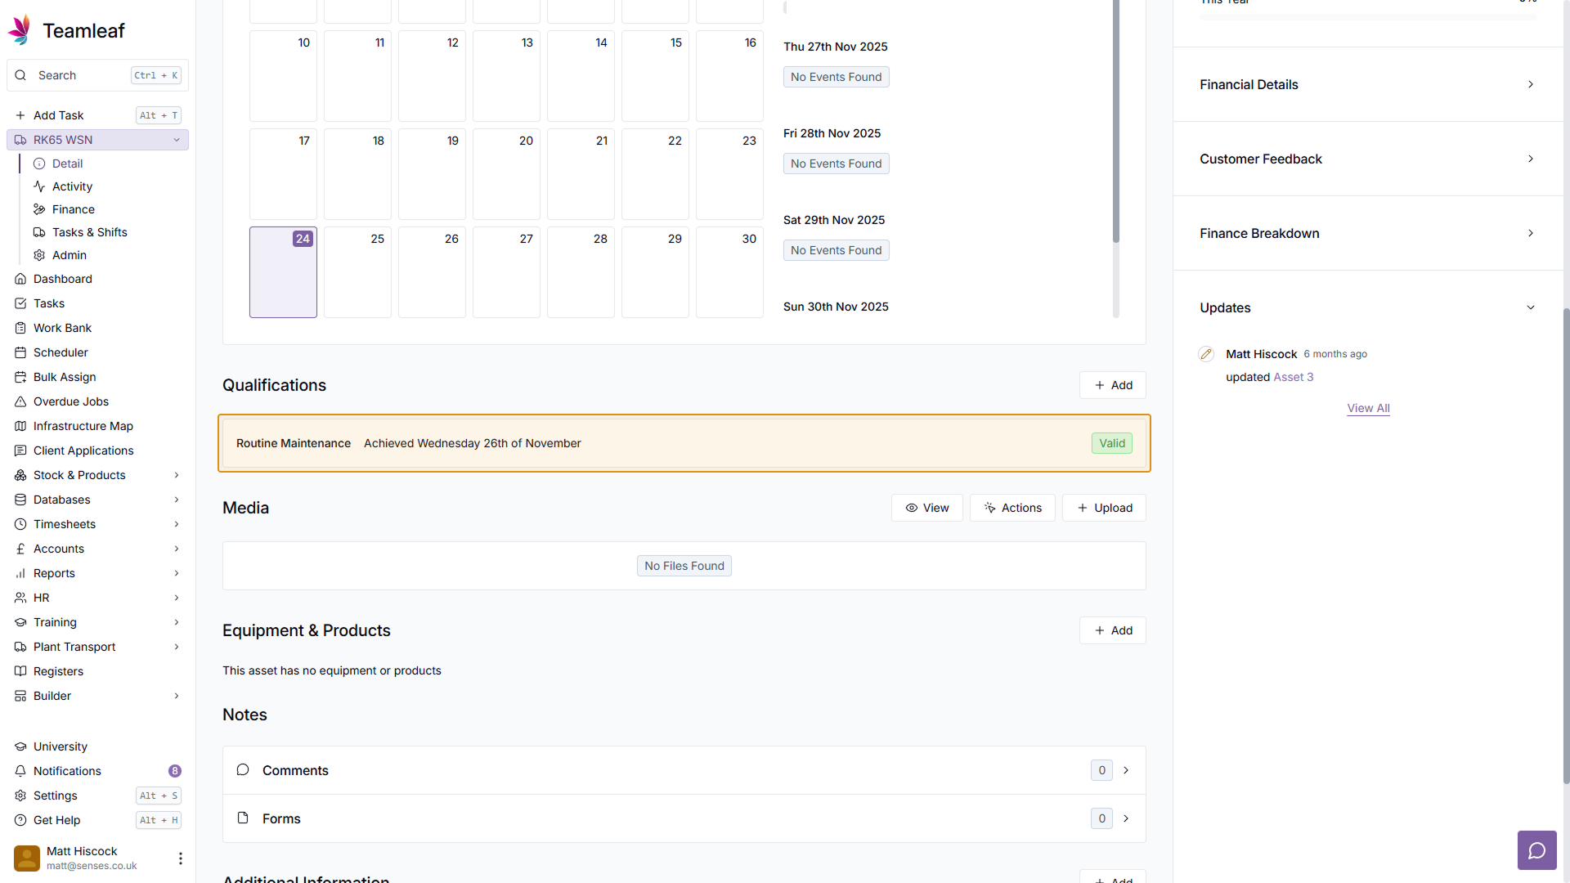Select calendar day 24 cell
Image resolution: width=1570 pixels, height=883 pixels.
pyautogui.click(x=283, y=272)
